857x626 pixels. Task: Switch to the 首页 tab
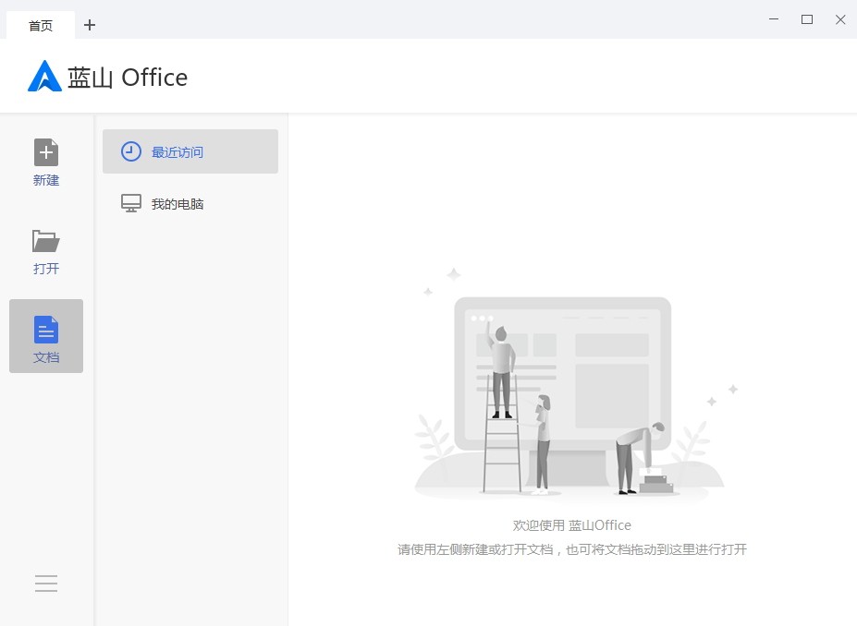point(41,26)
